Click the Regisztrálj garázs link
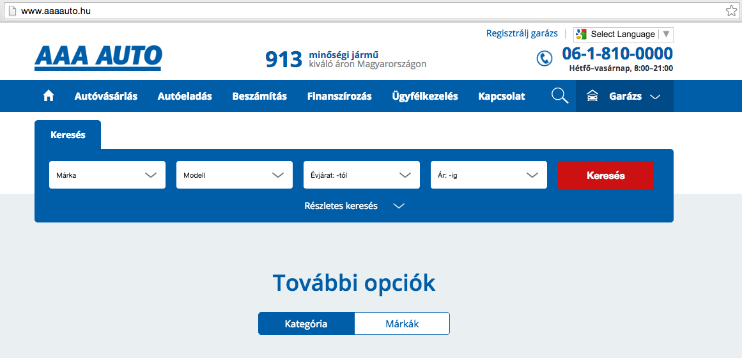 pos(522,34)
